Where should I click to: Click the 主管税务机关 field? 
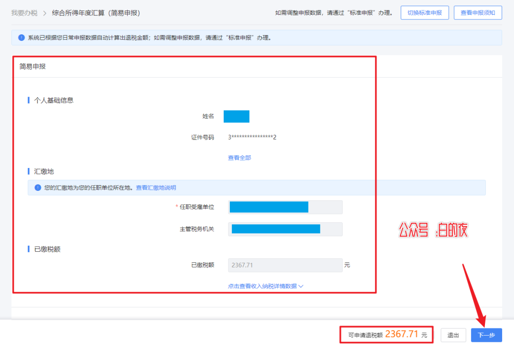pyautogui.click(x=285, y=229)
